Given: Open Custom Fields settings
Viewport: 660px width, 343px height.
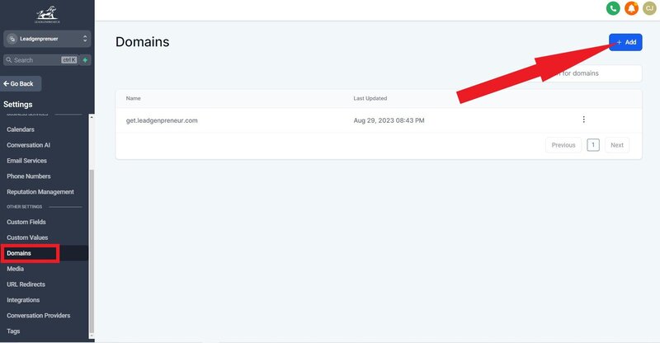Looking at the screenshot, I should coord(26,222).
